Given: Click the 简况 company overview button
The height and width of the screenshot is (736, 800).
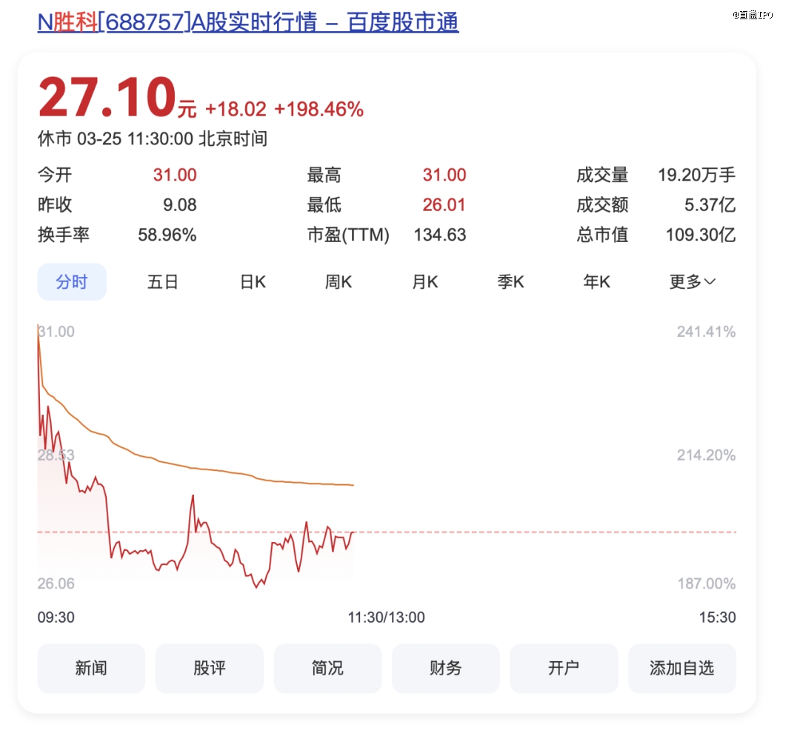Looking at the screenshot, I should pos(327,668).
